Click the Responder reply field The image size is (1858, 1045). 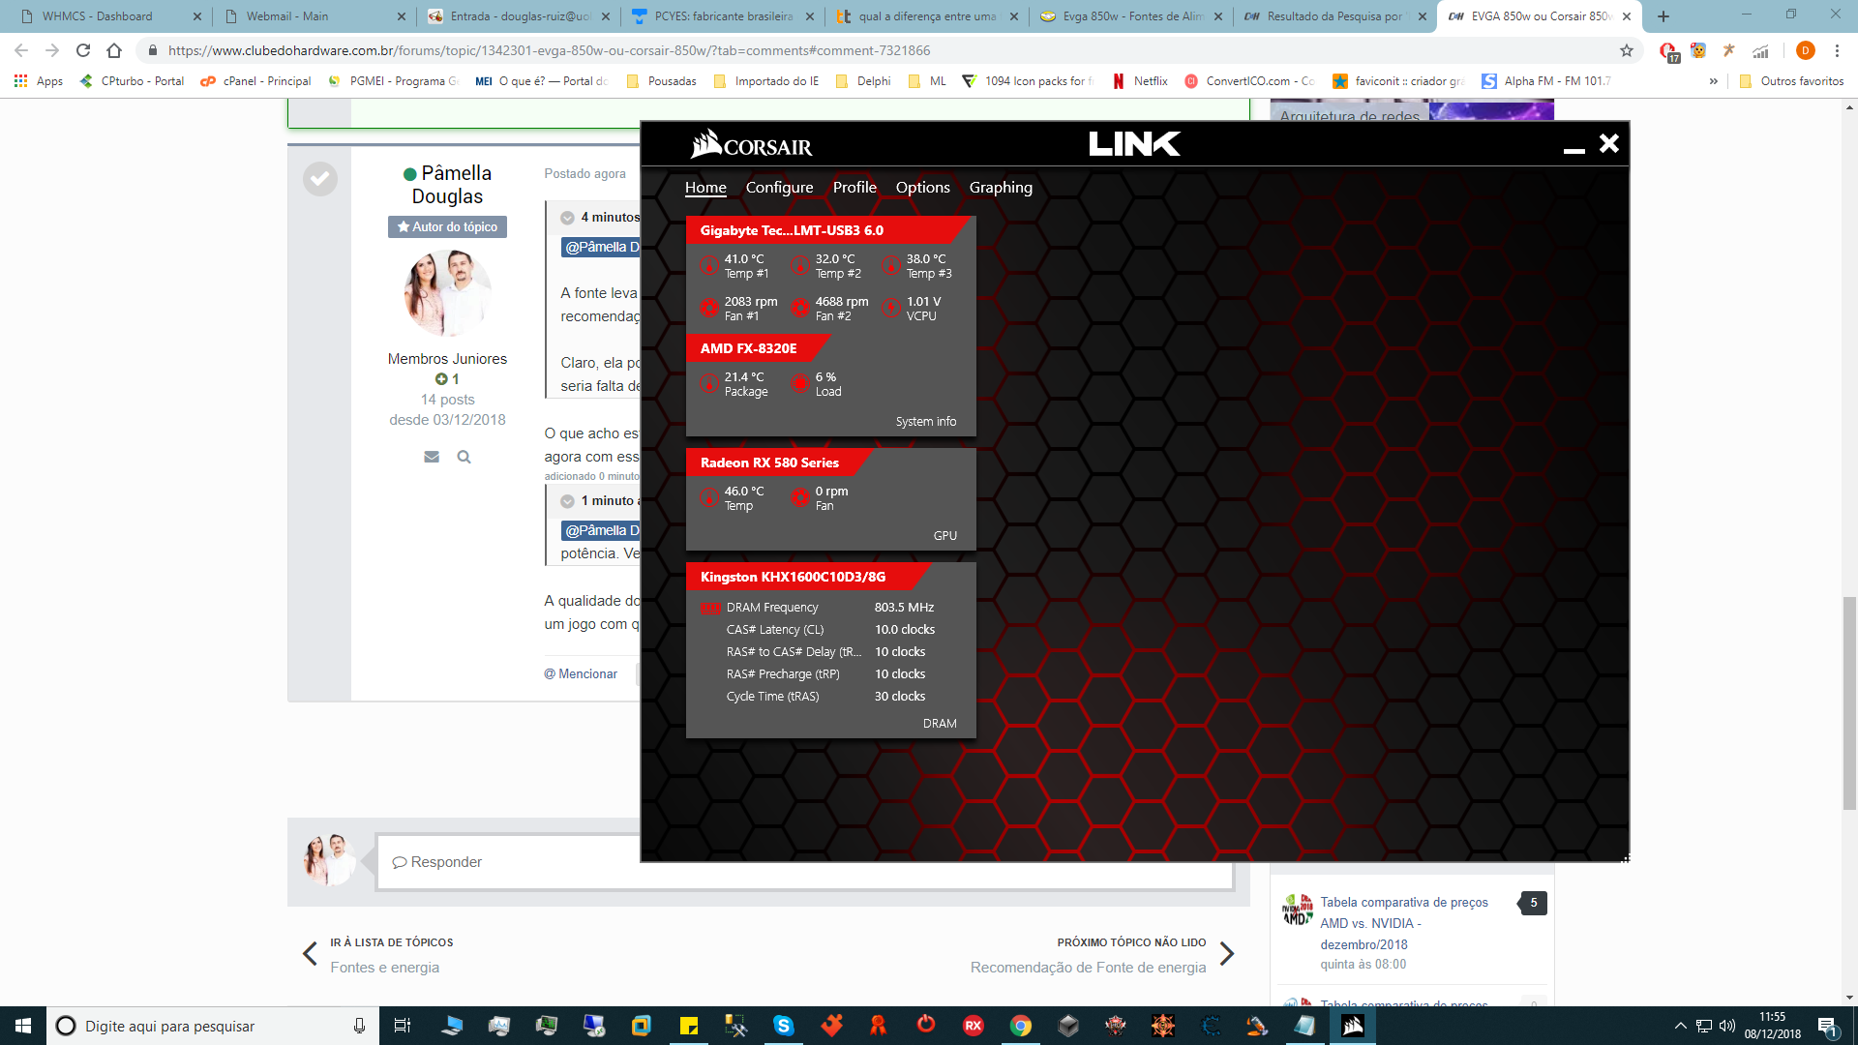[805, 862]
